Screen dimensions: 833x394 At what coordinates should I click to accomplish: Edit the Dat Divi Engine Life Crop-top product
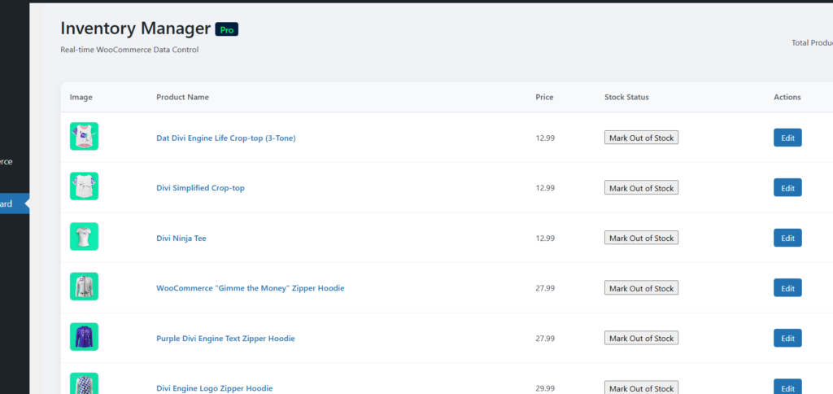click(787, 138)
